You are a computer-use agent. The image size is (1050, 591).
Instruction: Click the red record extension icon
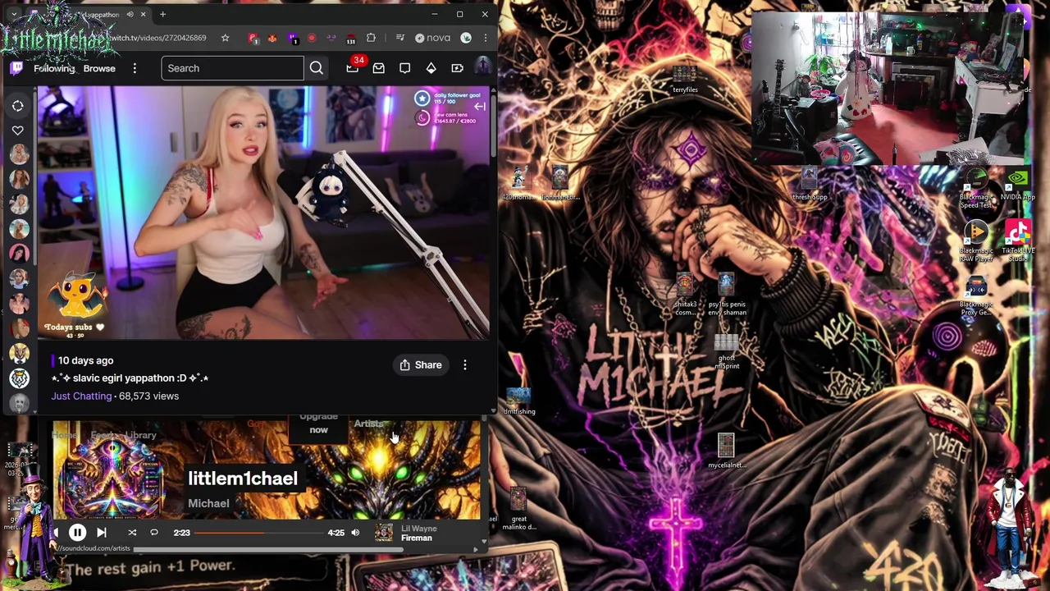click(x=312, y=38)
